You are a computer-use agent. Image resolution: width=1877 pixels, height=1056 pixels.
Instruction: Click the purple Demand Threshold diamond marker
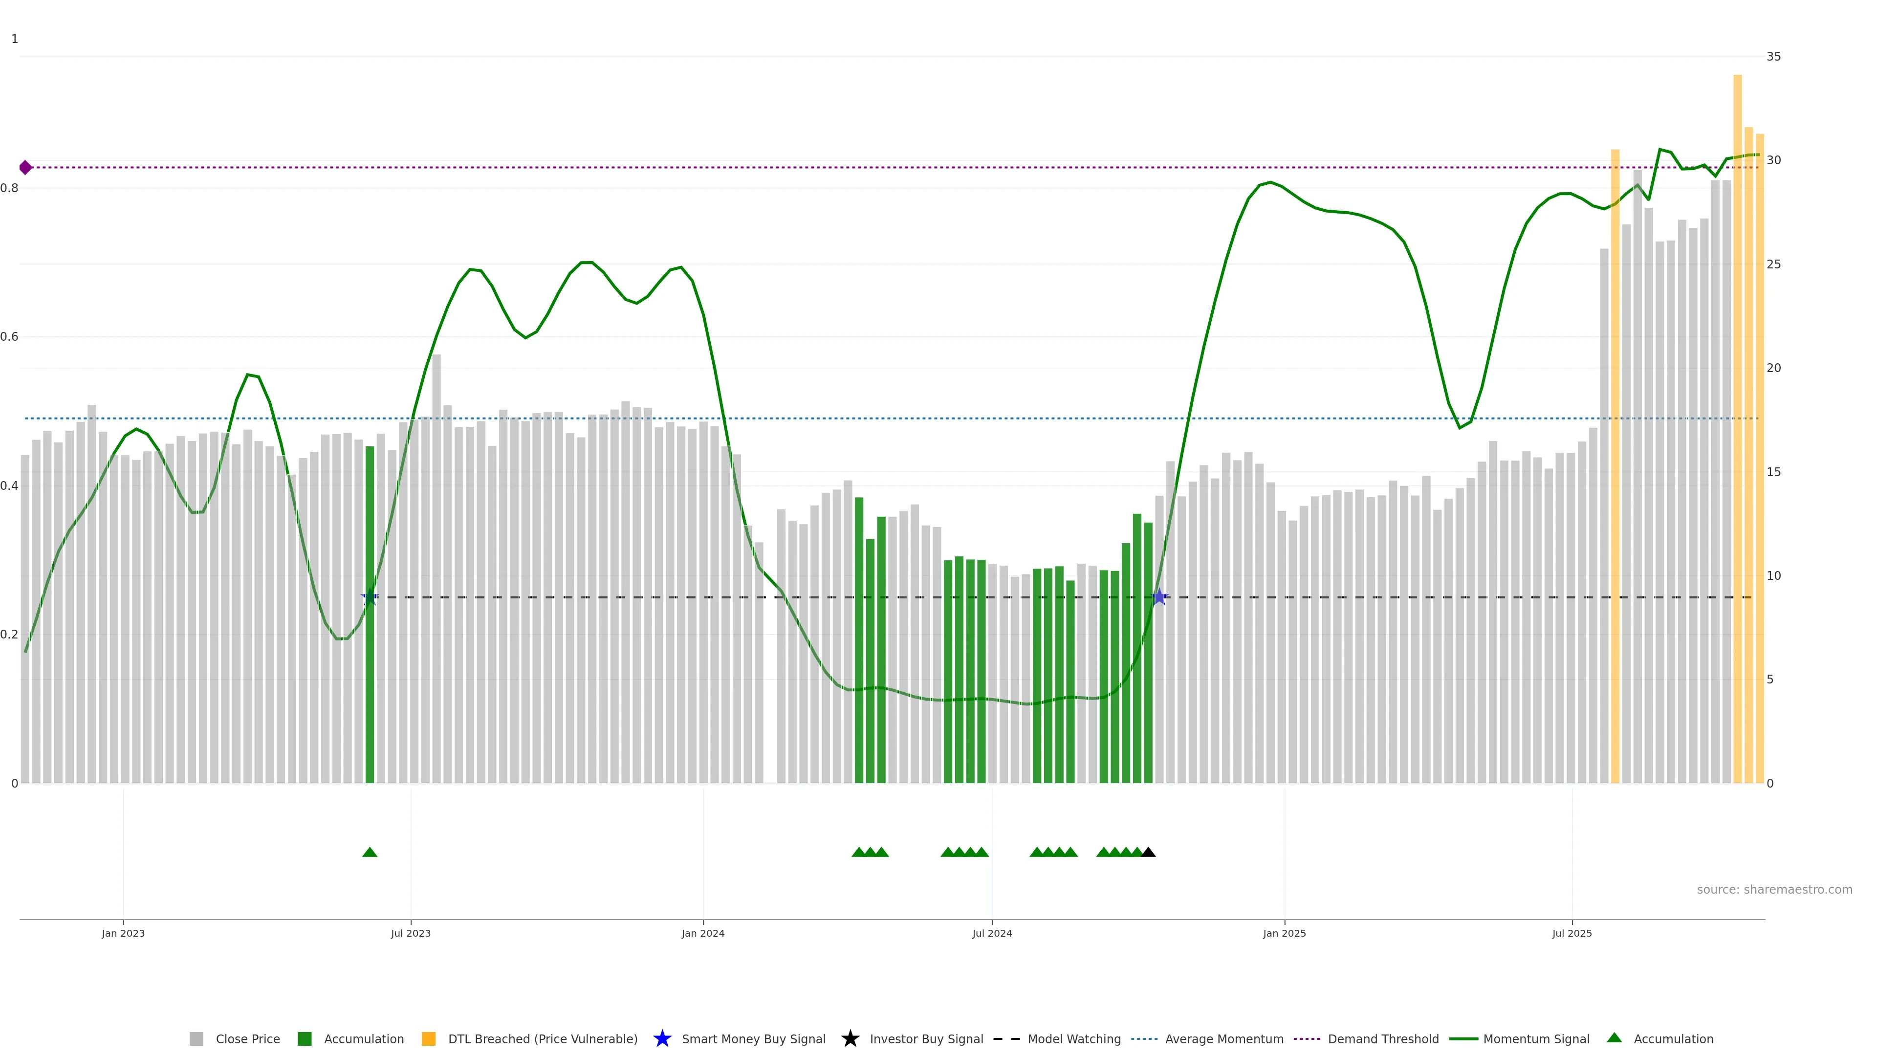[x=25, y=168]
